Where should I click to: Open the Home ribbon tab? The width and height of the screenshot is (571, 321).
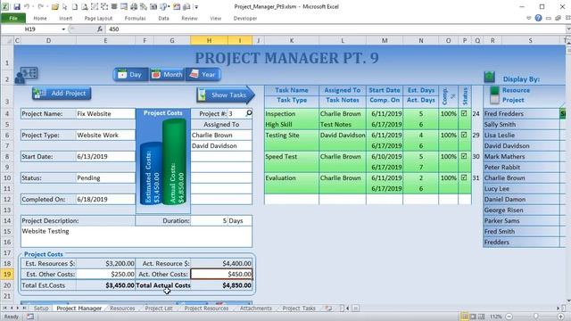point(40,18)
